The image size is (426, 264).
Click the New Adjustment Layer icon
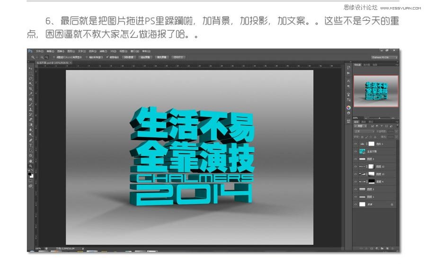(377, 248)
